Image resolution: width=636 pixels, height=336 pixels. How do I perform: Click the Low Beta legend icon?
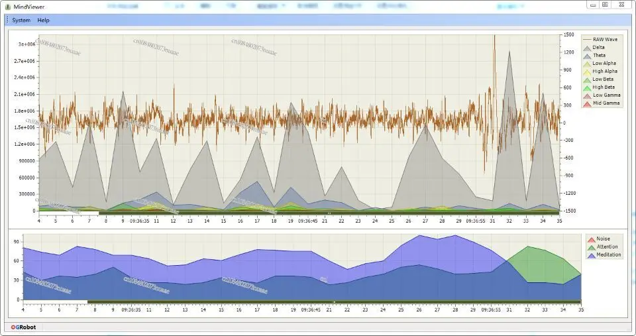coord(587,80)
